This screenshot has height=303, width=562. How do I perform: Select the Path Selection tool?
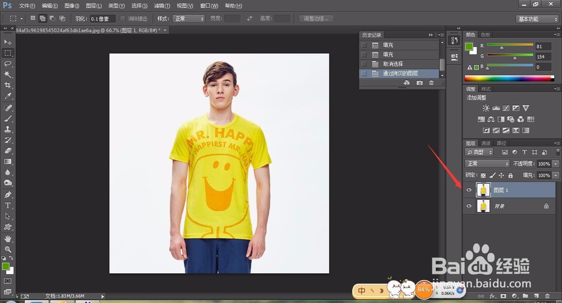point(7,216)
